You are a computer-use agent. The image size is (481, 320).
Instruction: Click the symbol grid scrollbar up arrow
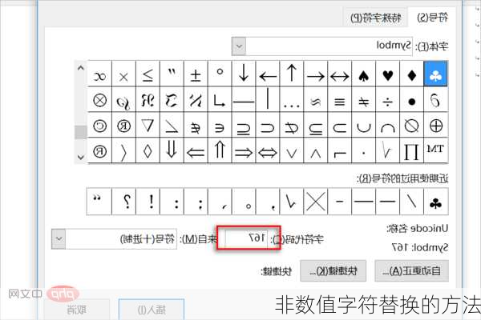[x=81, y=68]
